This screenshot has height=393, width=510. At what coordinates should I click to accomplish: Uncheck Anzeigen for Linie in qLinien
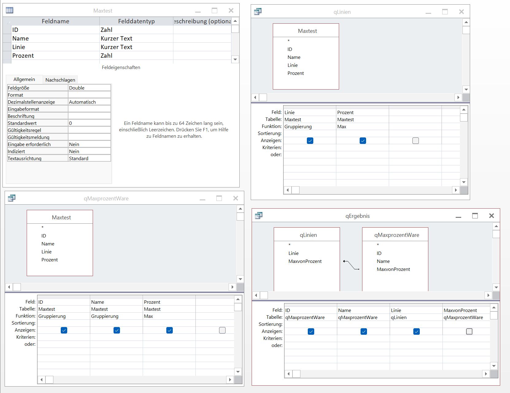click(310, 141)
